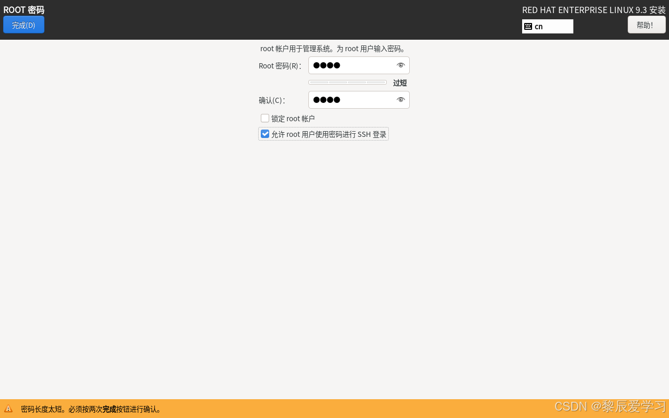Click the blue 完成(D) done button
This screenshot has height=418, width=669.
tap(24, 25)
